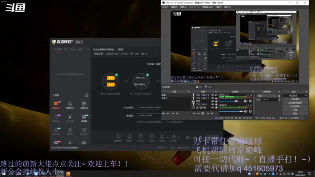
Task: Pop out the 场景 scenes dock
Action: point(189,92)
